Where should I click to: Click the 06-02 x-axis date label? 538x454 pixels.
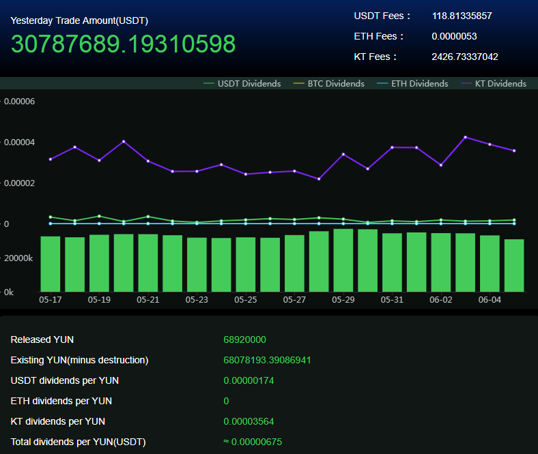click(441, 300)
